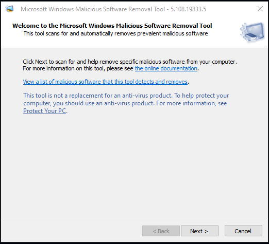Click the window title bar text
269x244 pixels.
pyautogui.click(x=93, y=9)
